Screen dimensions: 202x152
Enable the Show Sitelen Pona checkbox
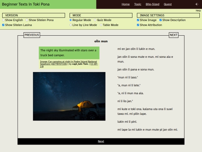[27, 20]
